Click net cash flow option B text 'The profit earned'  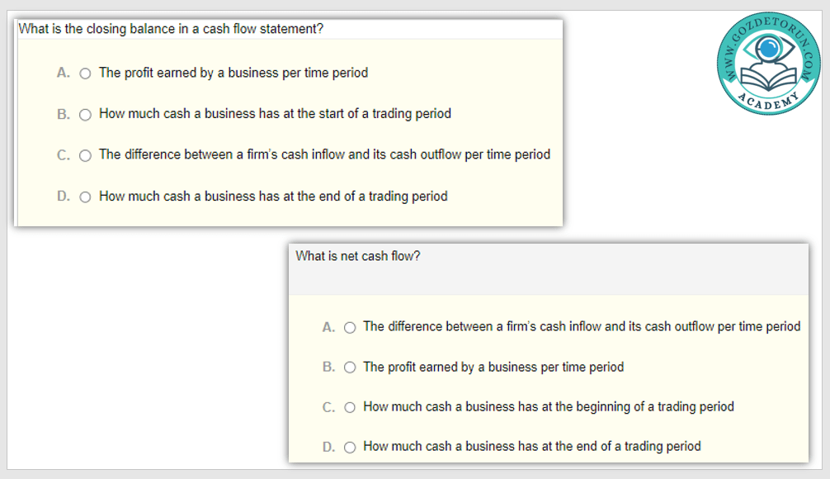point(493,367)
